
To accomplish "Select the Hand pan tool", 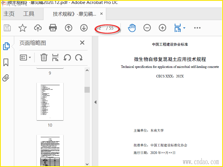I will pos(132,28).
